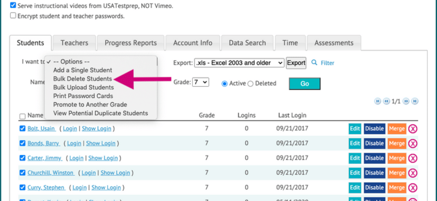Disable student Curry, Stephen
The width and height of the screenshot is (437, 201).
[x=374, y=188]
